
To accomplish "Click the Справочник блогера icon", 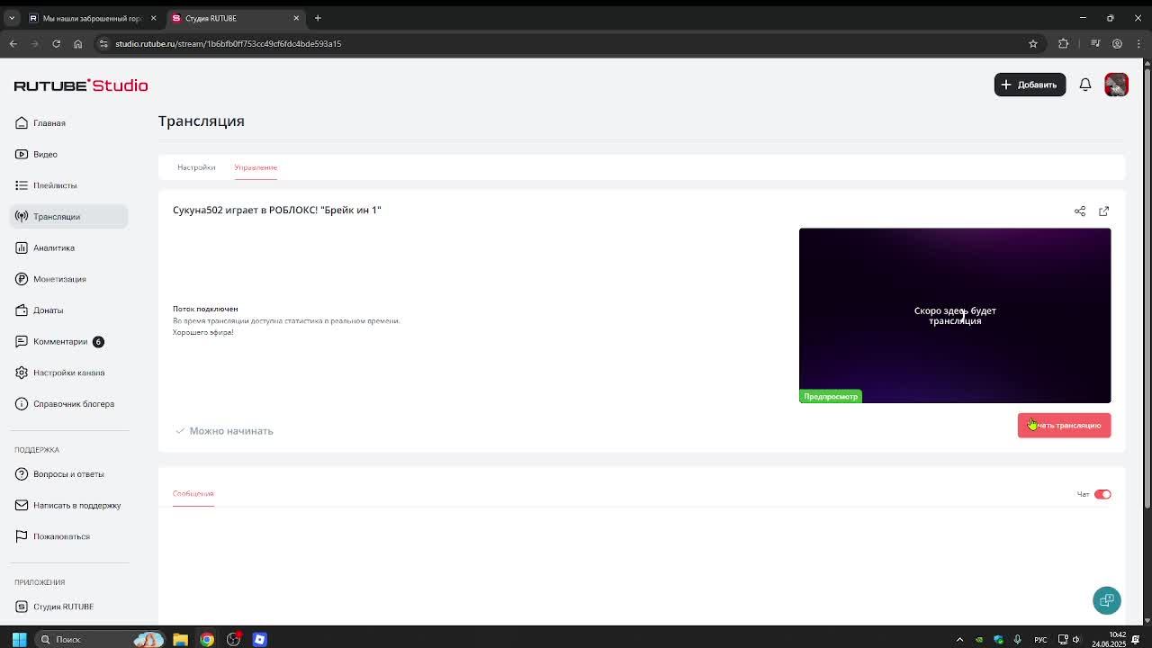I will pos(22,404).
